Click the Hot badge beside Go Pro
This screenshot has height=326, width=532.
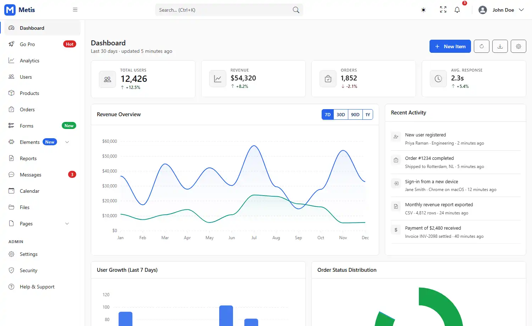click(x=70, y=44)
